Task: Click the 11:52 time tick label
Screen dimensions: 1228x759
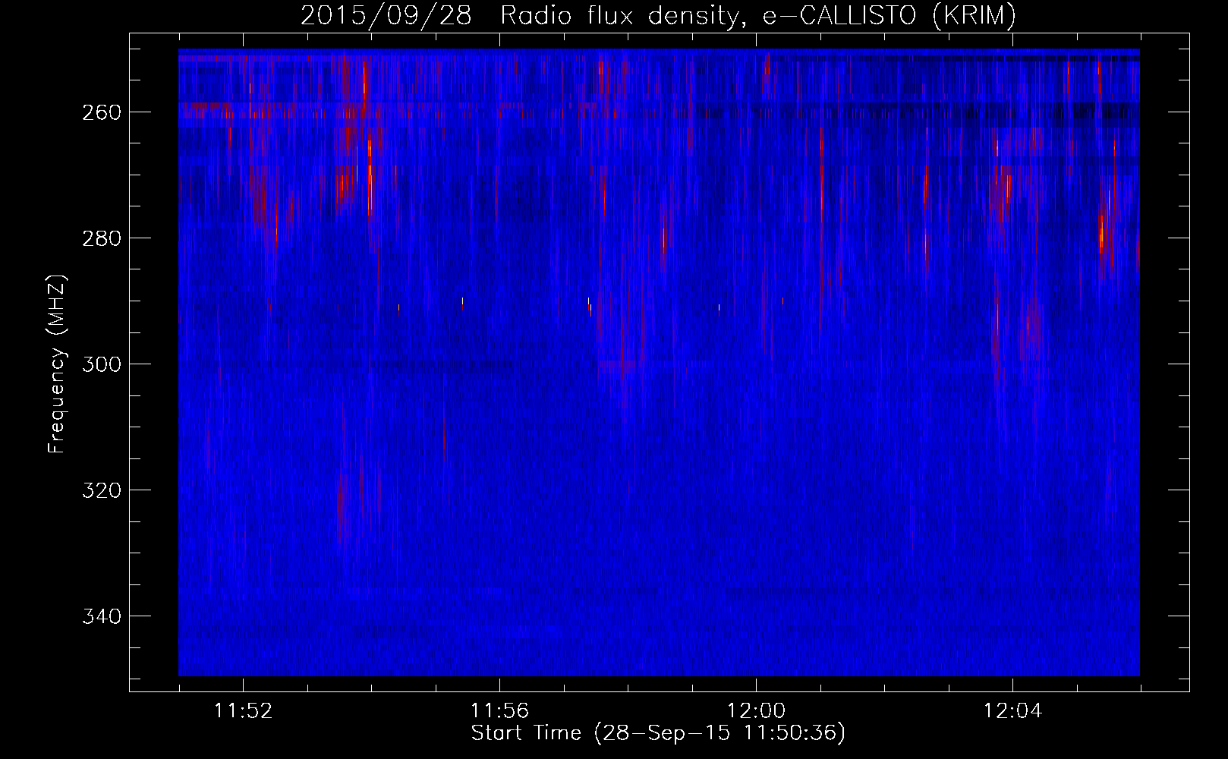Action: 243,711
